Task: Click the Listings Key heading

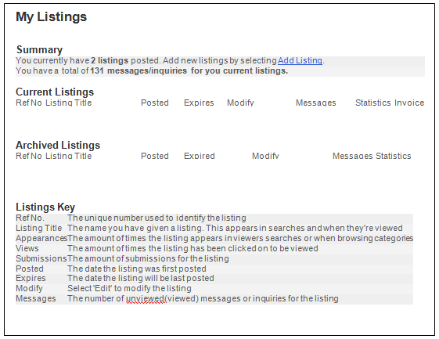Action: click(45, 207)
